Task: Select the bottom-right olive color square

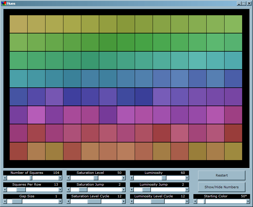Action: pyautogui.click(x=233, y=151)
